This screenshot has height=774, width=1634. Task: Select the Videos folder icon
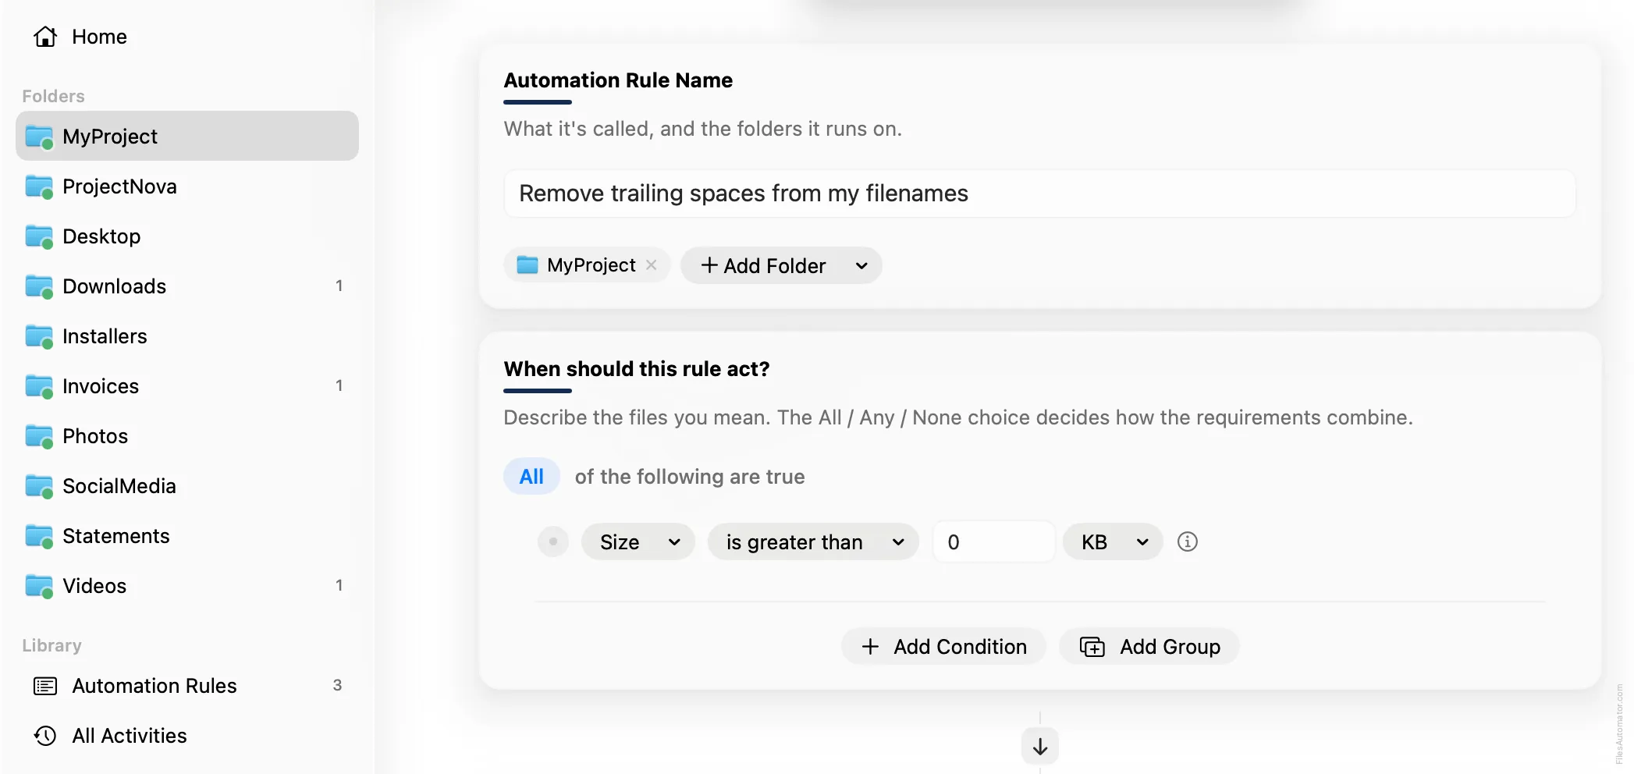pyautogui.click(x=39, y=587)
